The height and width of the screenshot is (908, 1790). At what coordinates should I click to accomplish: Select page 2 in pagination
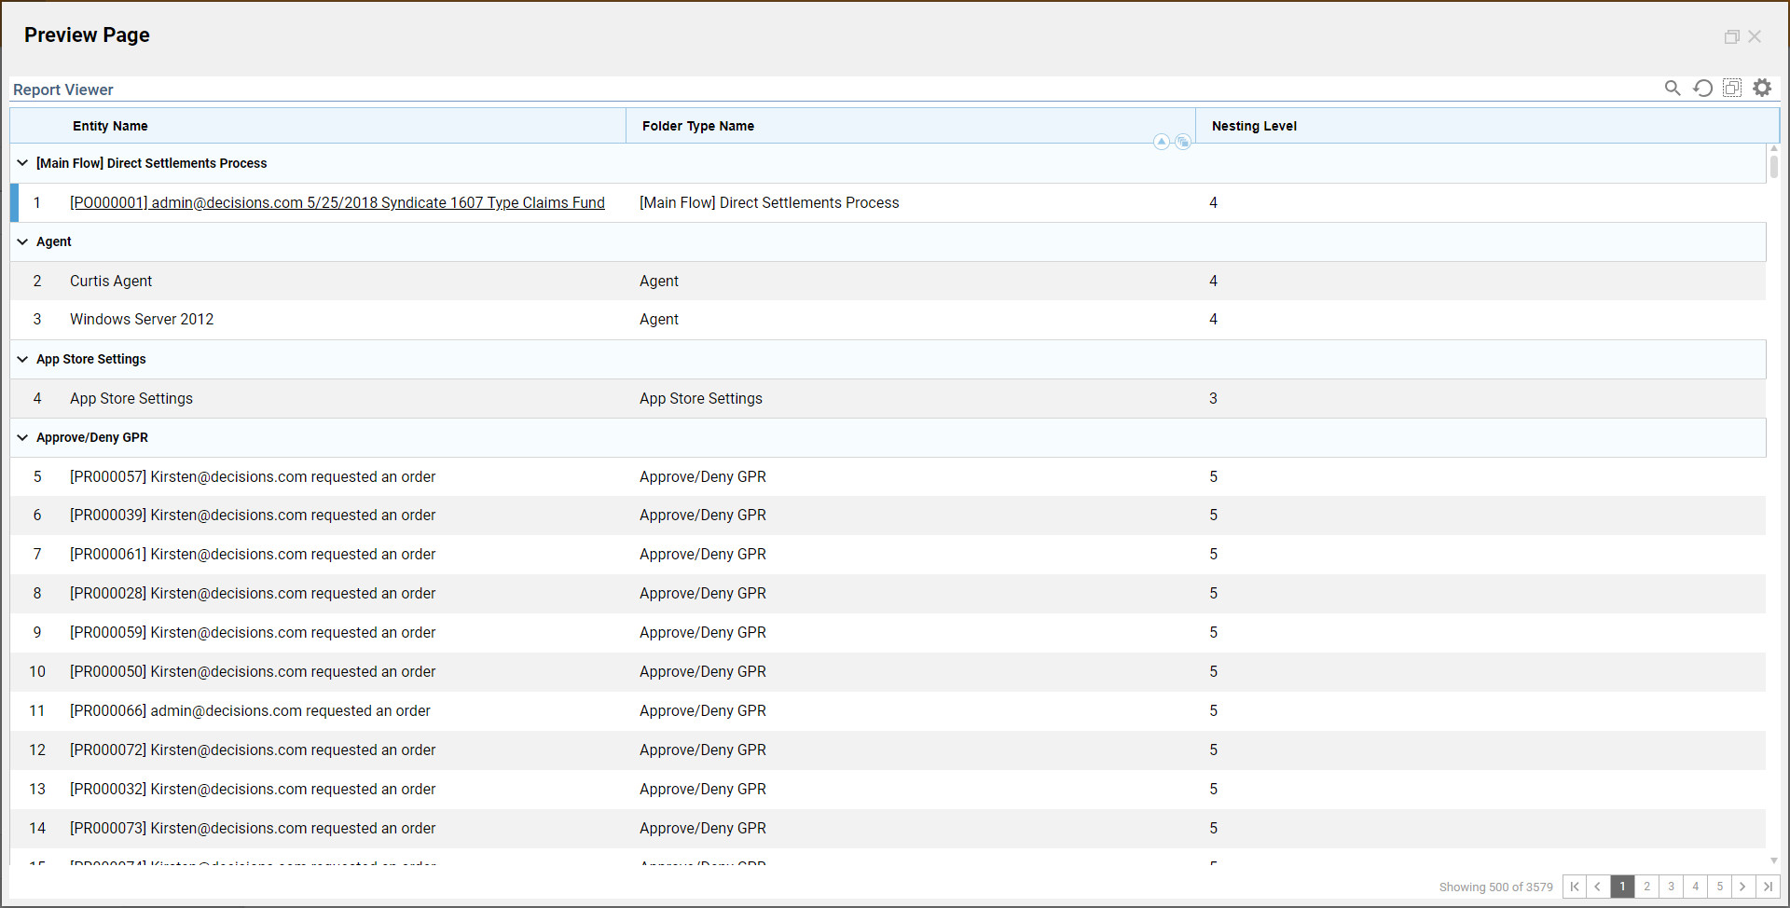tap(1646, 887)
